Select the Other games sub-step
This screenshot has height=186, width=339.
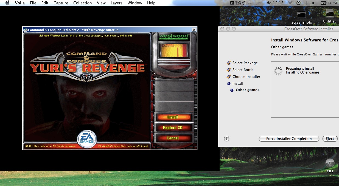(247, 90)
